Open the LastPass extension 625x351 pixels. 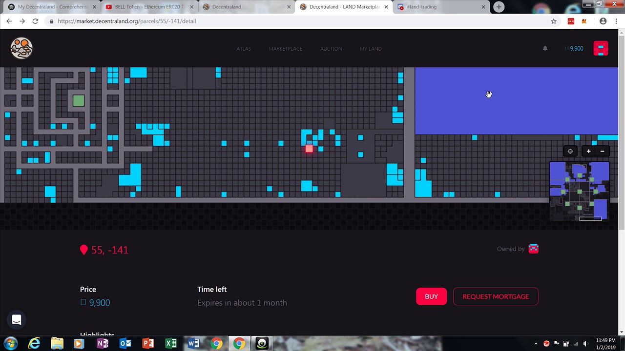[x=571, y=21]
